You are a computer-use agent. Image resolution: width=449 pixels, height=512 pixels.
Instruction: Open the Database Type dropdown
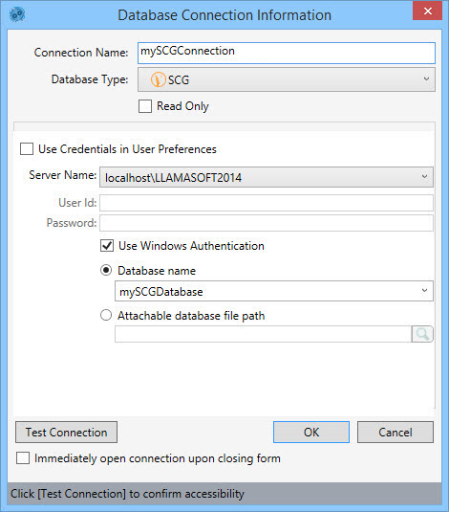coord(287,79)
